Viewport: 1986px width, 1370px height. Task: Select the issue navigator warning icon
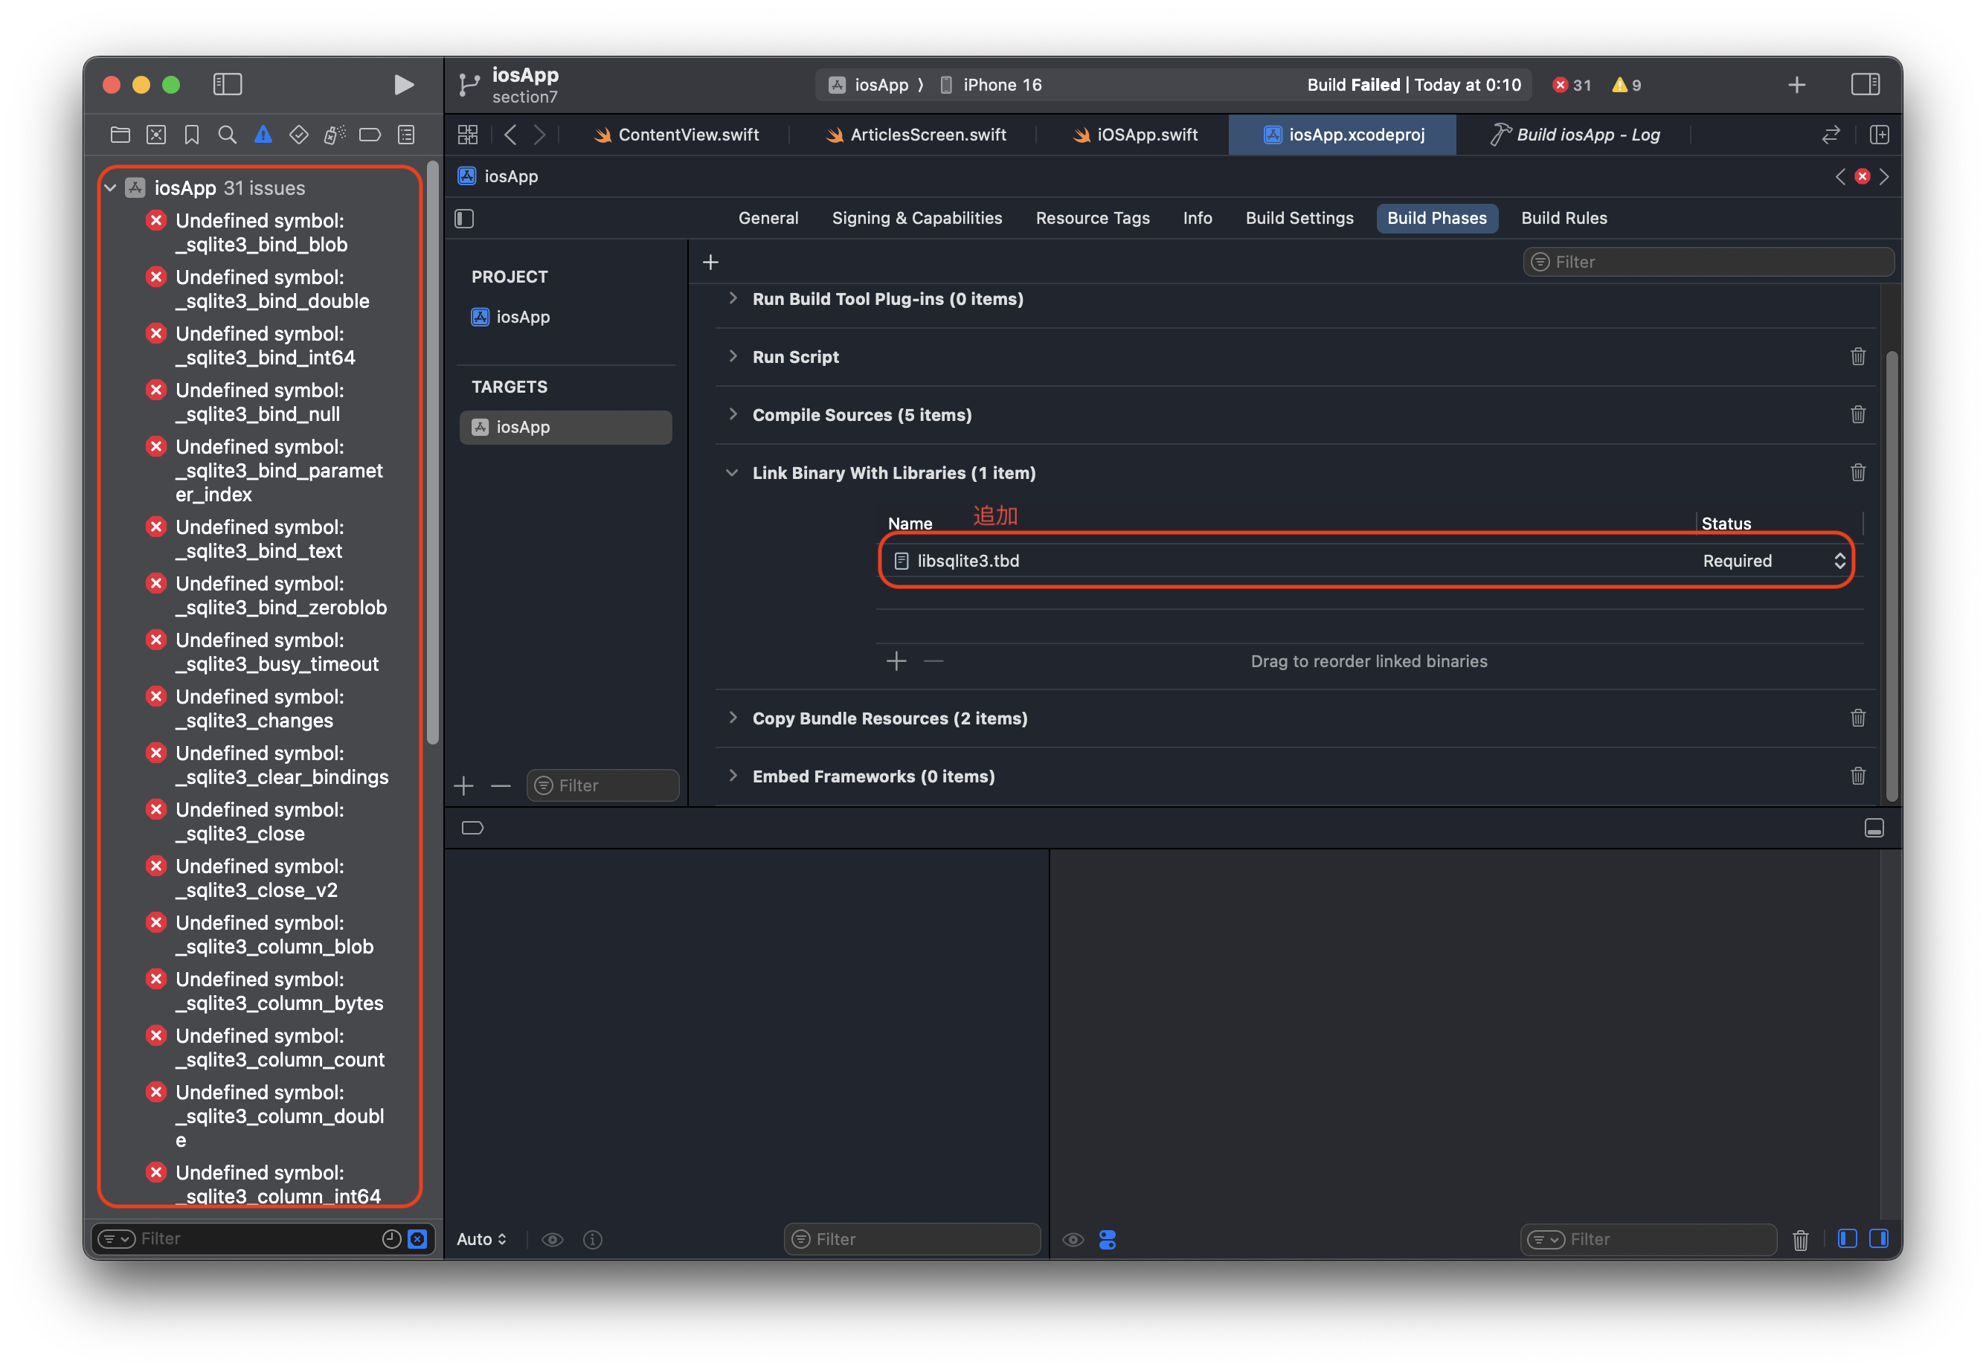[263, 135]
